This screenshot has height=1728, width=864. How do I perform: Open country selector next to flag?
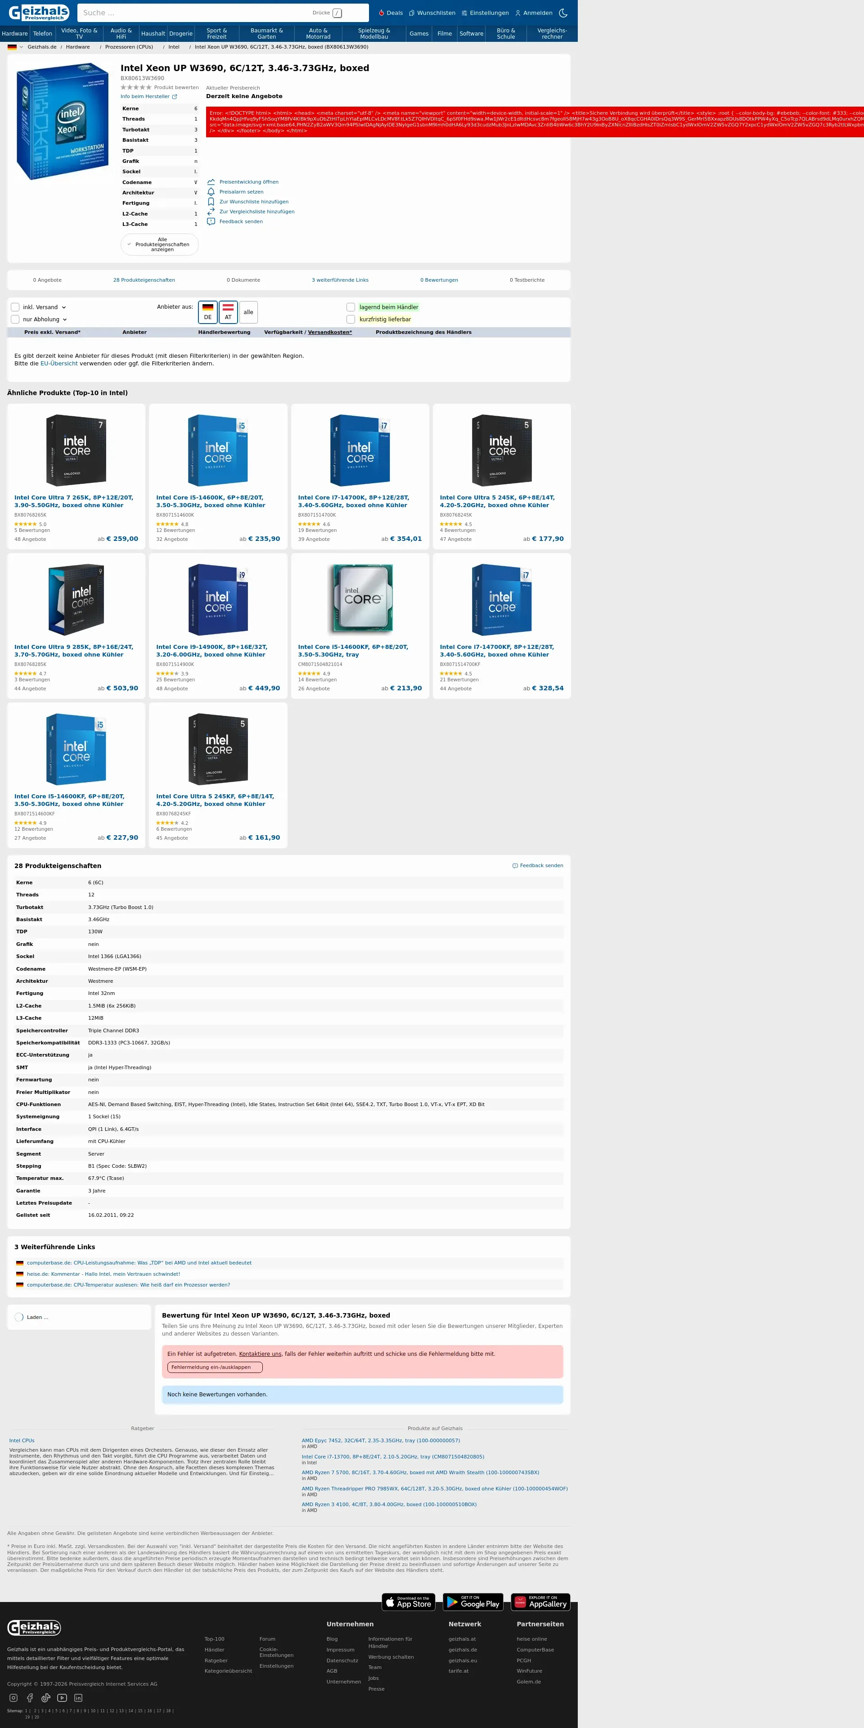pos(21,47)
